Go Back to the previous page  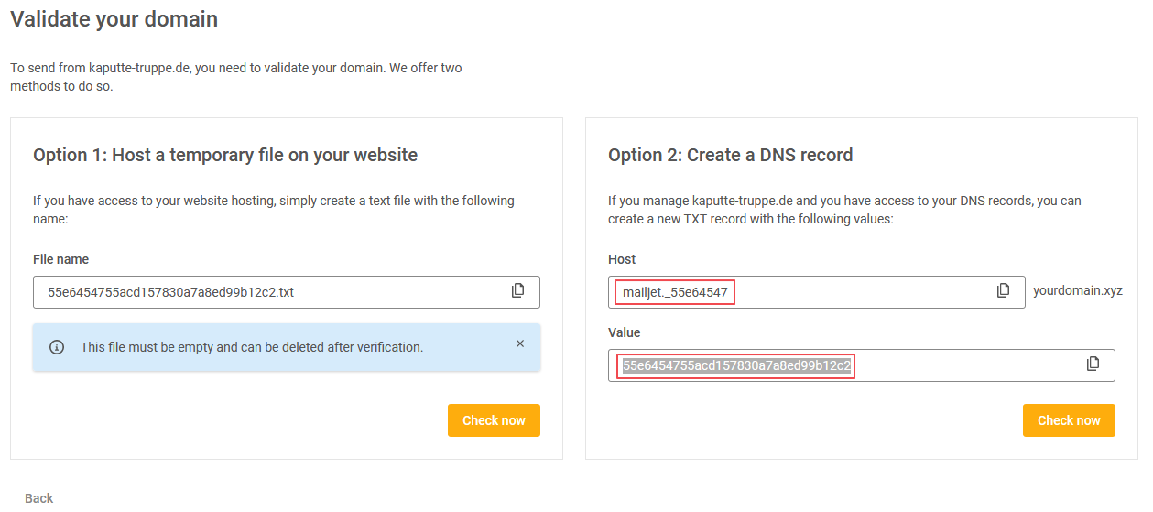pos(39,498)
